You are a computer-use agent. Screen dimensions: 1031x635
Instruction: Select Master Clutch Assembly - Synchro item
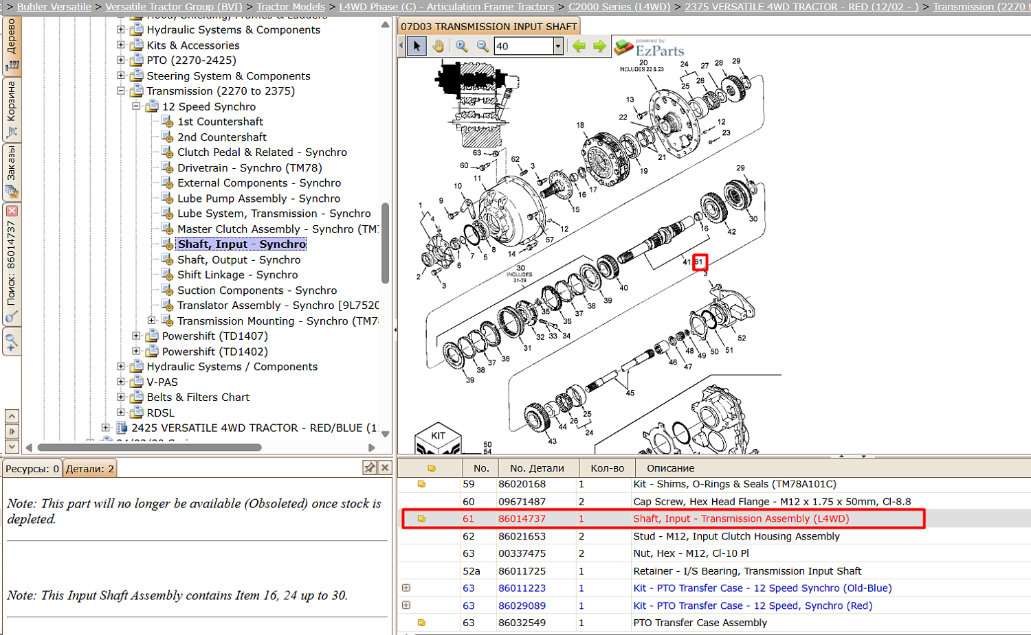tap(277, 229)
